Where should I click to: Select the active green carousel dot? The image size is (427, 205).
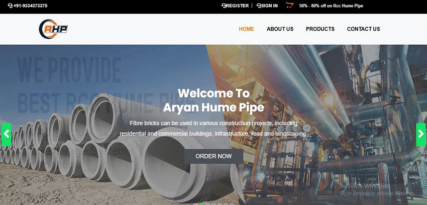201,204
